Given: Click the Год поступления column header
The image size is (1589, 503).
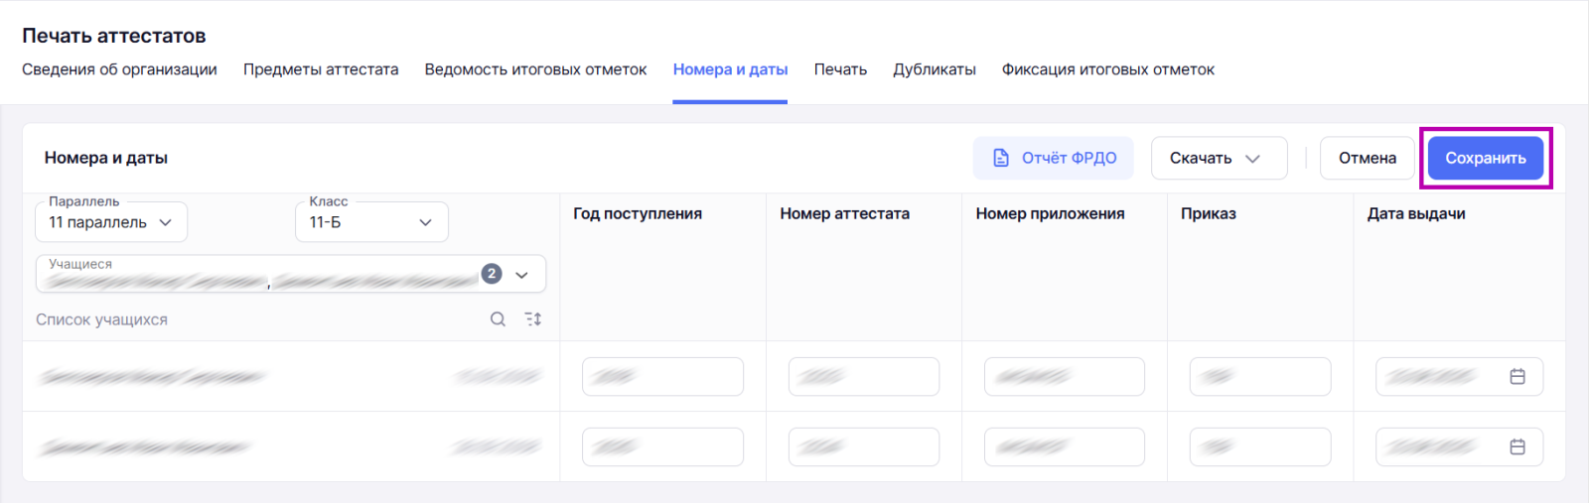Looking at the screenshot, I should 638,213.
